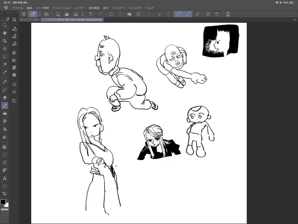The image size is (298, 224).
Task: Choose the Gradient tool
Action: [x=5, y=147]
